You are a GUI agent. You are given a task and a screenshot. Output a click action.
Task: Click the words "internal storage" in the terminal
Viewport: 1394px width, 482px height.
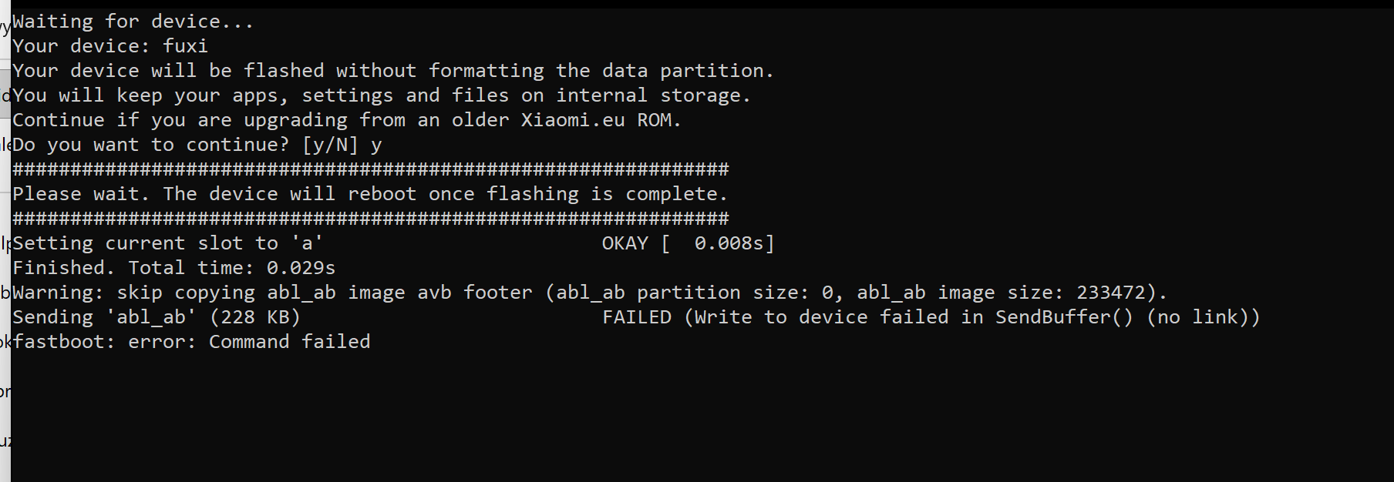pos(648,95)
